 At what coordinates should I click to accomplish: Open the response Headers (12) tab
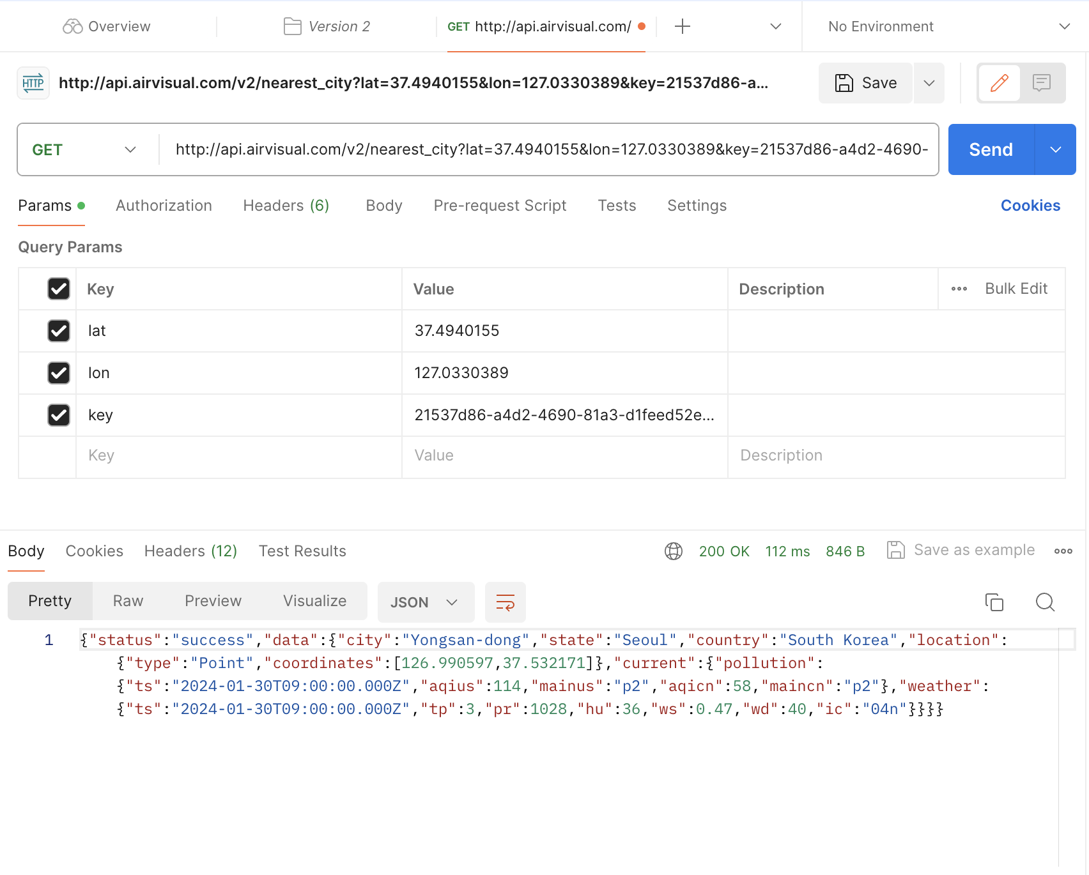click(x=190, y=551)
